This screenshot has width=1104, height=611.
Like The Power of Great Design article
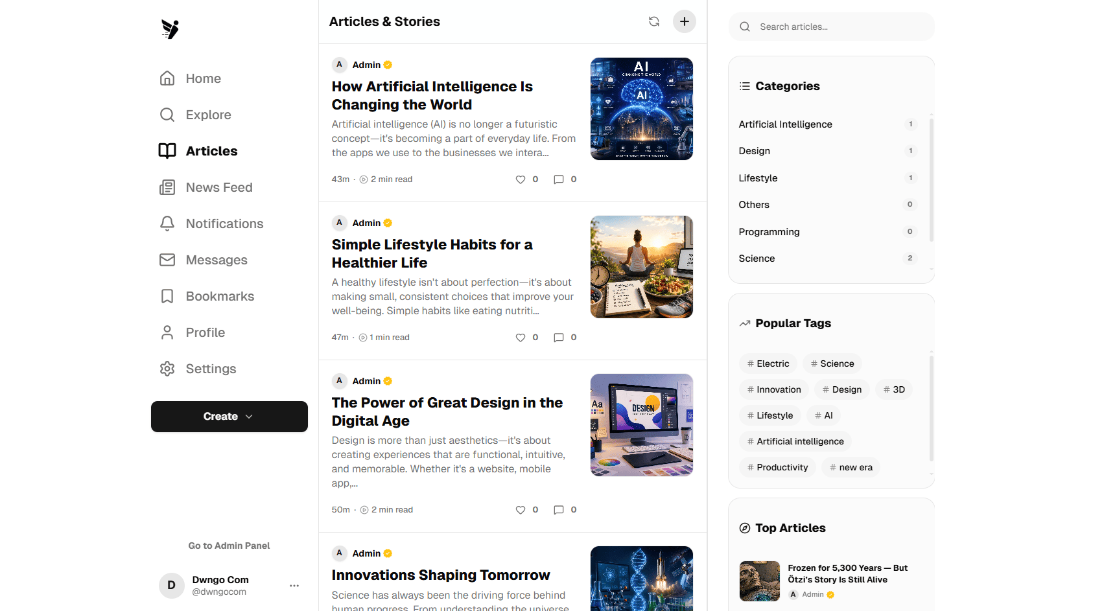coord(521,510)
